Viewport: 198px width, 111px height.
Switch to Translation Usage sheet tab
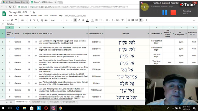click(40, 102)
